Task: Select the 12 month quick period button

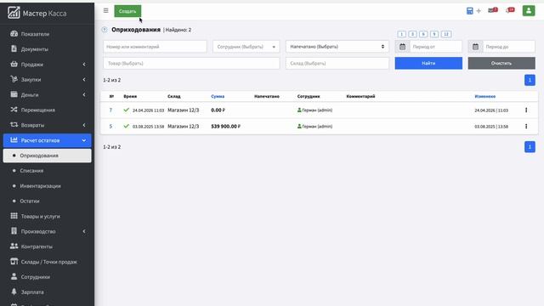Action: 446,34
